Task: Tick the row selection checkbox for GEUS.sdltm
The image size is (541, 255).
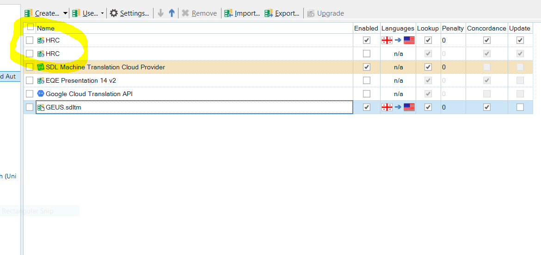Action: point(30,107)
